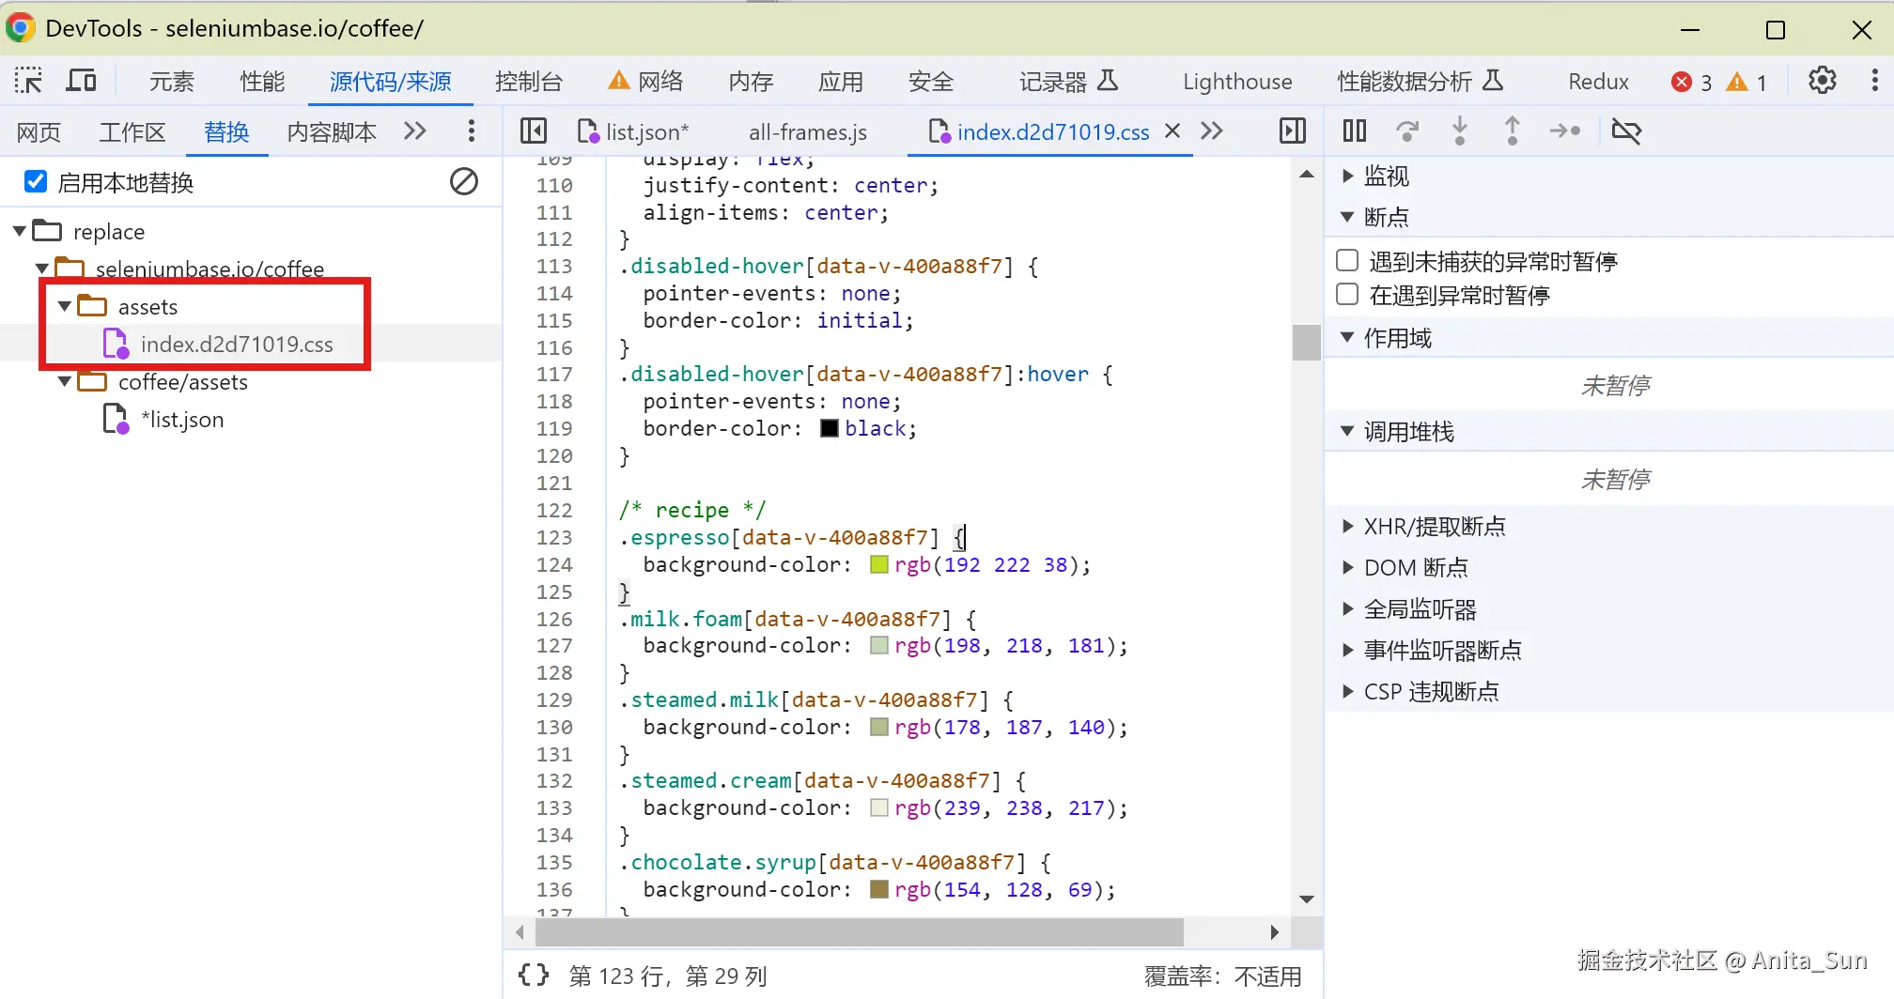
Task: Click the red error count indicator
Action: [1692, 83]
